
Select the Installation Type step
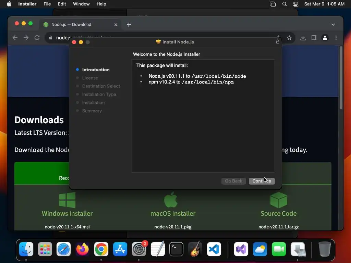tap(99, 95)
